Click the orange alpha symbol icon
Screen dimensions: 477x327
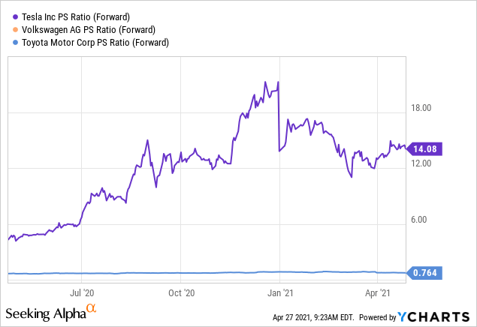91,307
